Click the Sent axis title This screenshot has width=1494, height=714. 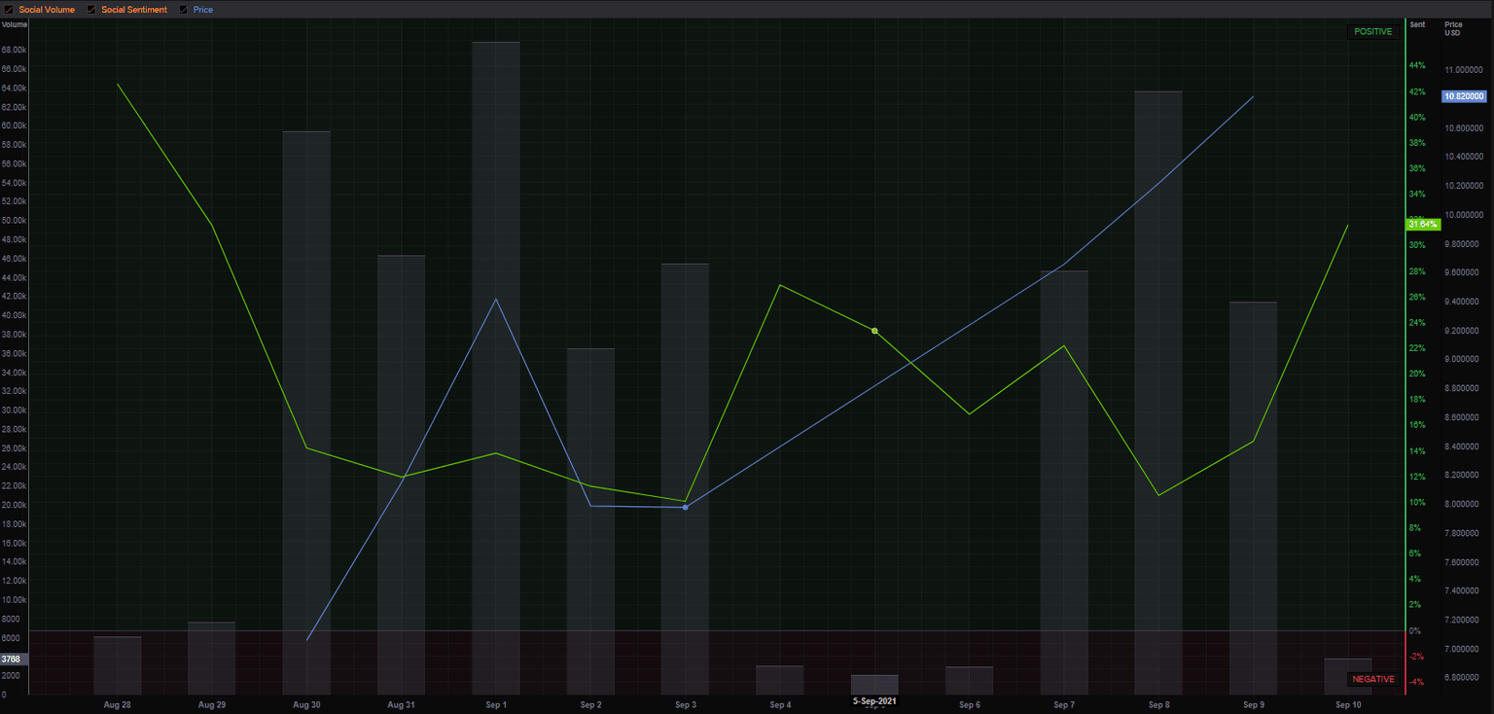(1418, 24)
